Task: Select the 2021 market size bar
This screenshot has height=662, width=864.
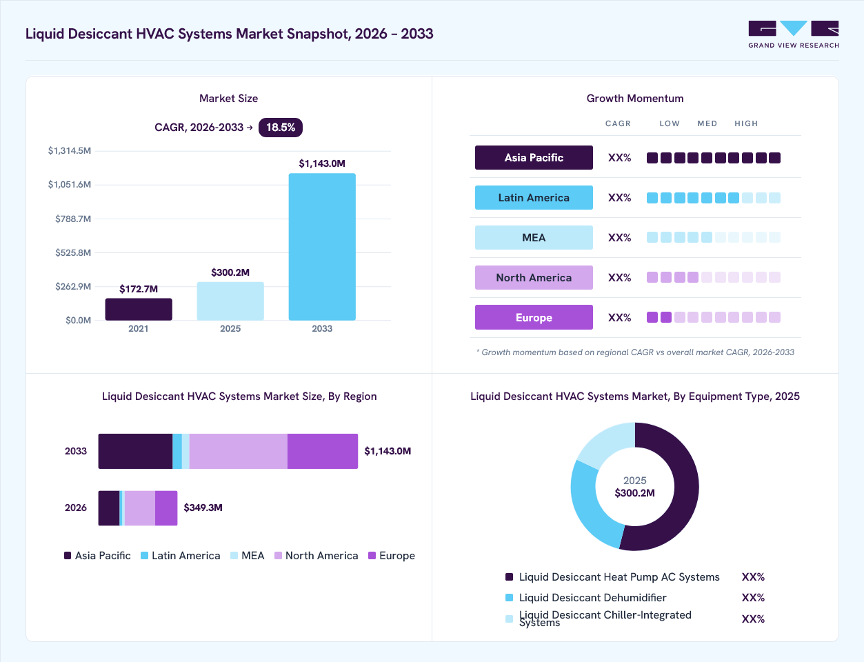Action: click(x=139, y=309)
